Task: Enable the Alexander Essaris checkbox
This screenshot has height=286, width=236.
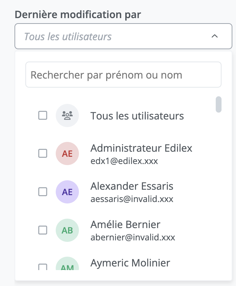Action: pos(43,192)
